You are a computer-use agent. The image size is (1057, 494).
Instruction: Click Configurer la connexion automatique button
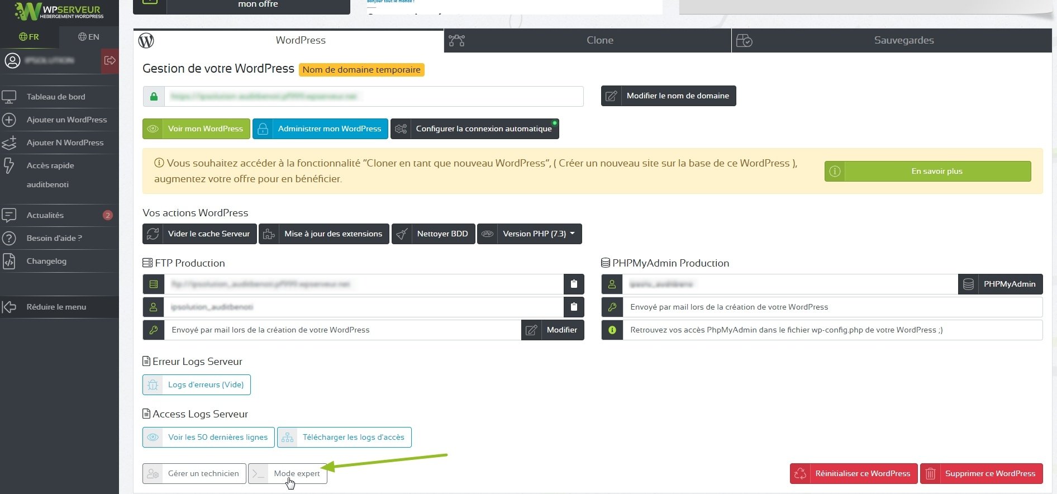[x=475, y=129]
